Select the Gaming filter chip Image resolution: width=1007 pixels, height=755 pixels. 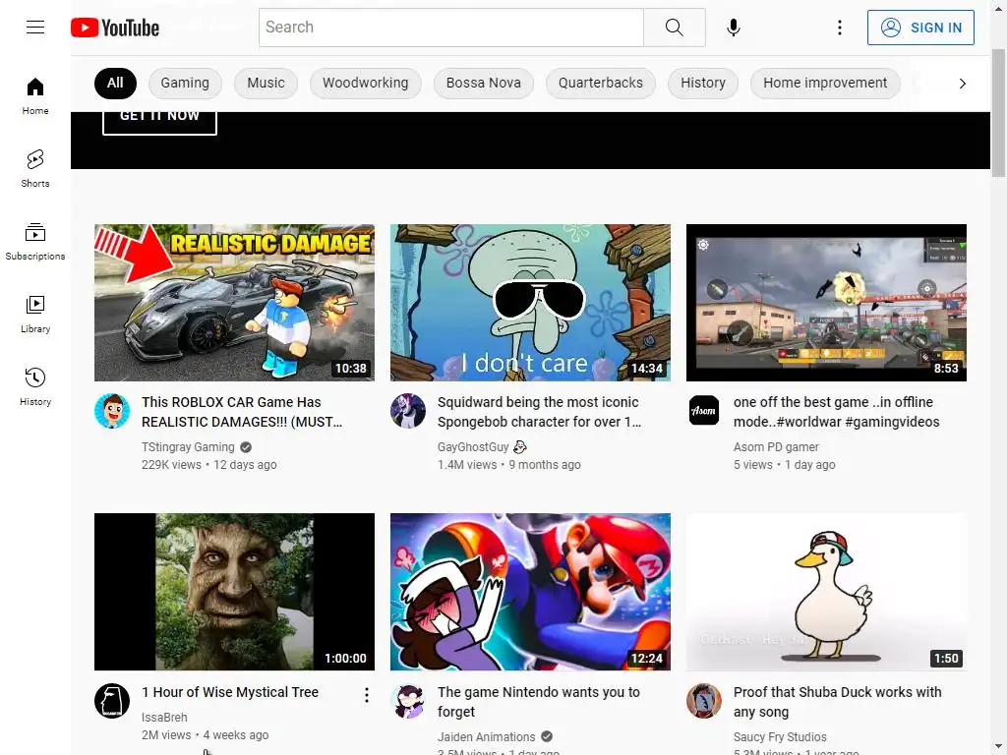click(x=185, y=84)
